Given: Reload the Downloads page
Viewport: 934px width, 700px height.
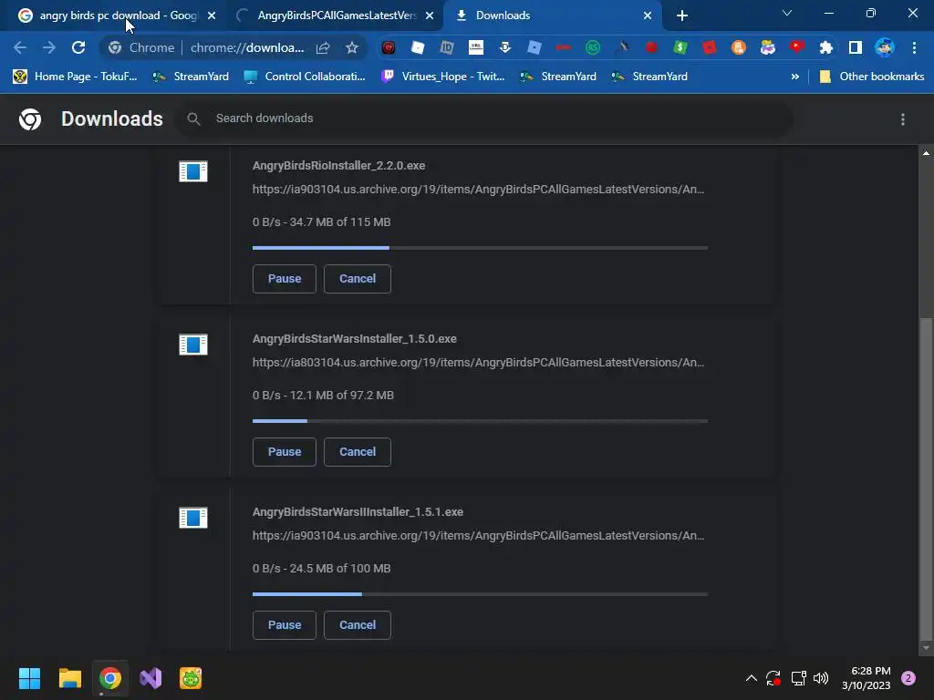Looking at the screenshot, I should point(78,47).
